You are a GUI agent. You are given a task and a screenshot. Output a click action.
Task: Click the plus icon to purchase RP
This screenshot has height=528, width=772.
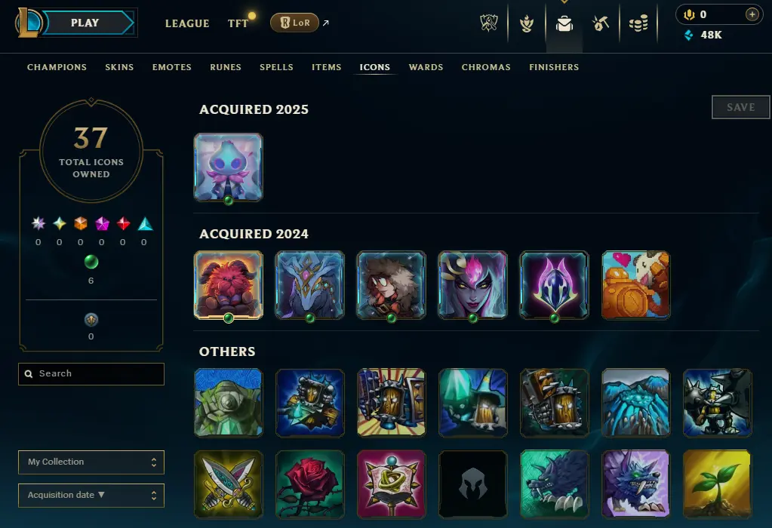(x=752, y=15)
